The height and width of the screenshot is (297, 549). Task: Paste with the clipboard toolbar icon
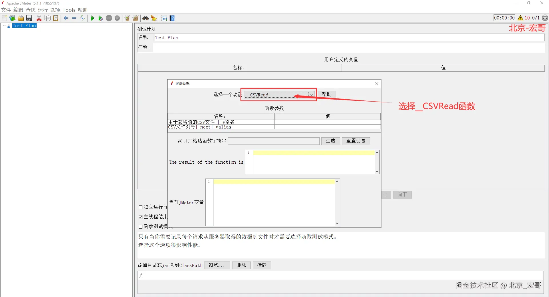56,18
